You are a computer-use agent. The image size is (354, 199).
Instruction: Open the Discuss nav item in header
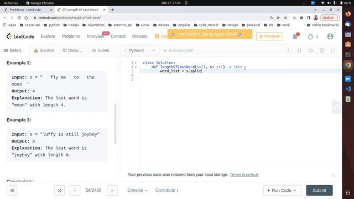139,36
